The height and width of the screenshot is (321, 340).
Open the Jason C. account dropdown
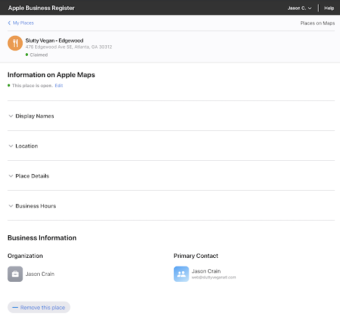(x=299, y=8)
